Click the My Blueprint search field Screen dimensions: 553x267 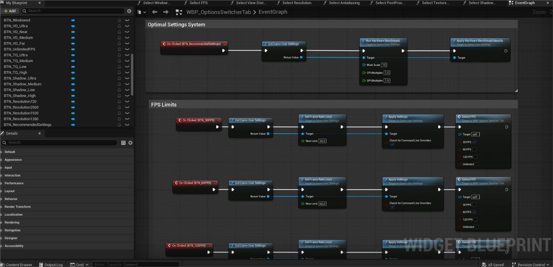(73, 11)
